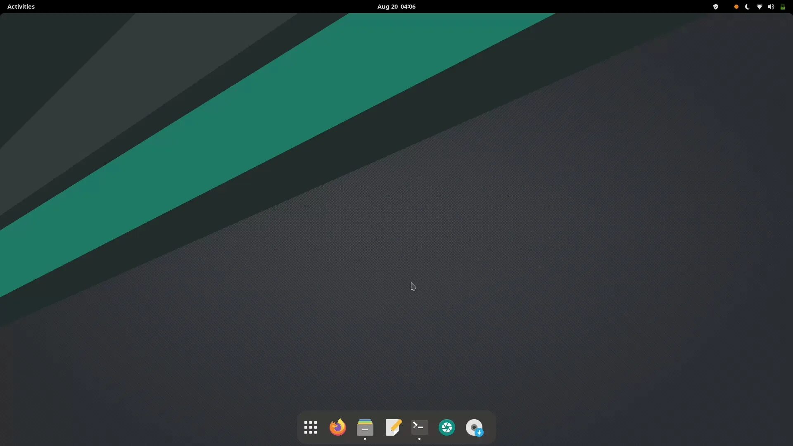Toggle the Night Light moon indicator
This screenshot has height=446, width=793.
point(747,7)
